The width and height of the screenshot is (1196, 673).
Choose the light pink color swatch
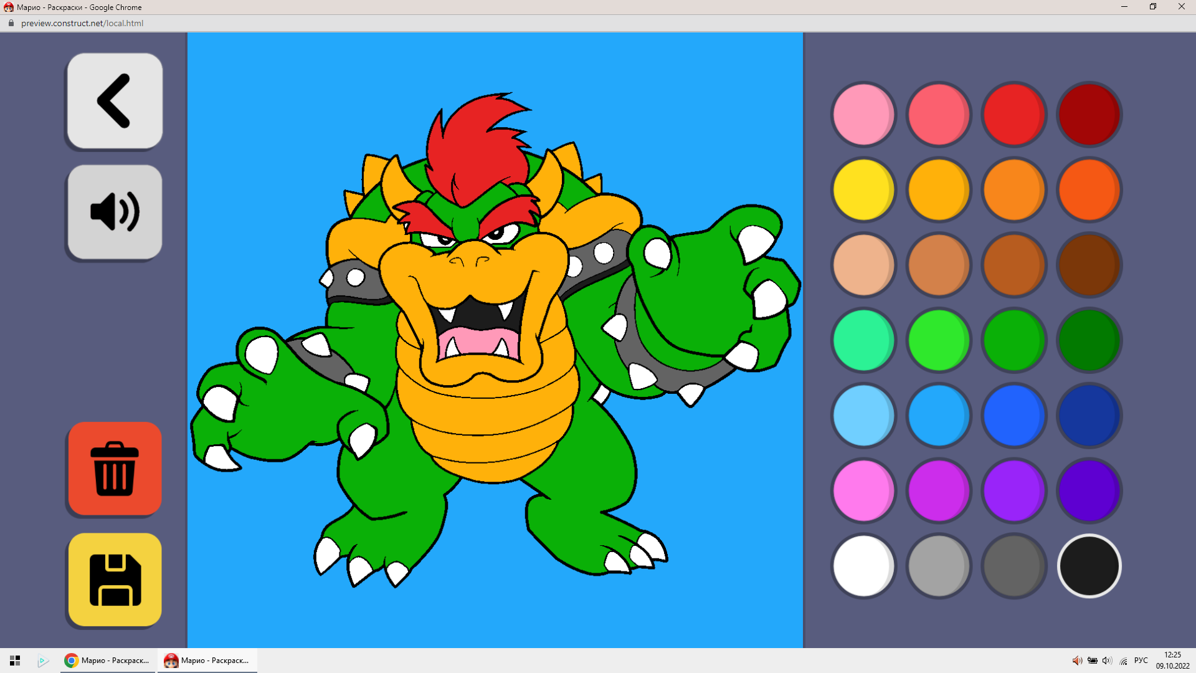pyautogui.click(x=863, y=115)
